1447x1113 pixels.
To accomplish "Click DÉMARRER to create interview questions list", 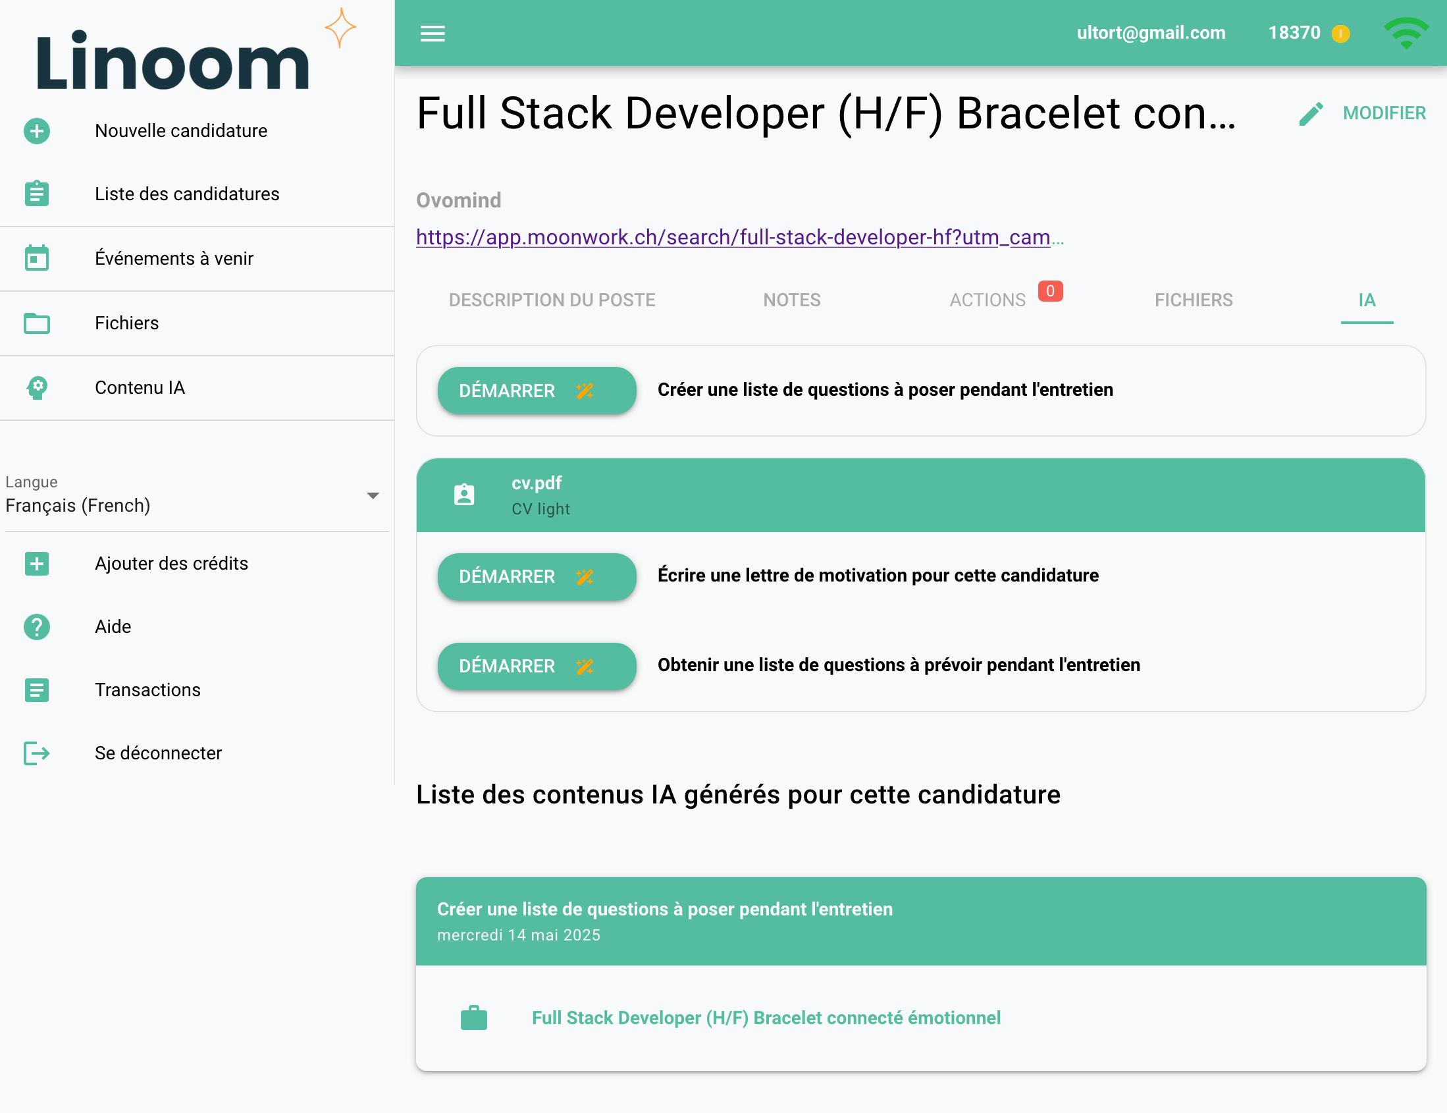I will tap(536, 391).
